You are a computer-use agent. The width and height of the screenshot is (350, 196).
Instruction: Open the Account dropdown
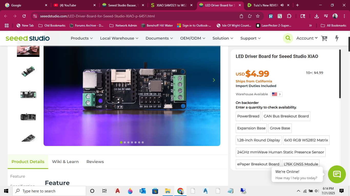pos(307,38)
